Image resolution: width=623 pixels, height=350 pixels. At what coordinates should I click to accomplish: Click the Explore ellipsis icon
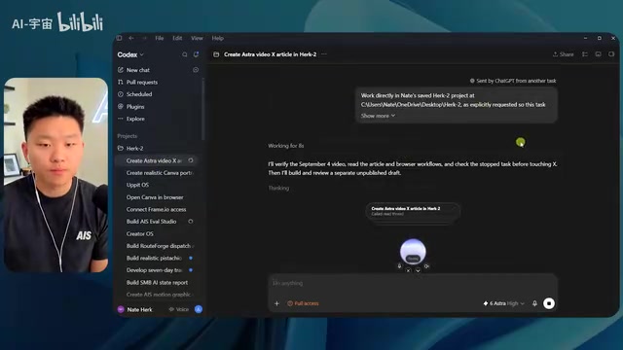121,119
